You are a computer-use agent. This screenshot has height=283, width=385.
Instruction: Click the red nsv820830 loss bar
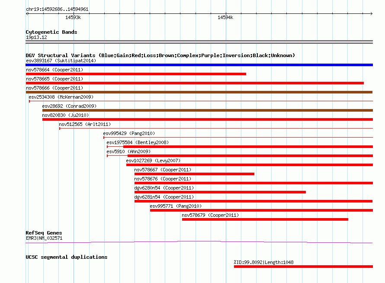click(x=208, y=119)
